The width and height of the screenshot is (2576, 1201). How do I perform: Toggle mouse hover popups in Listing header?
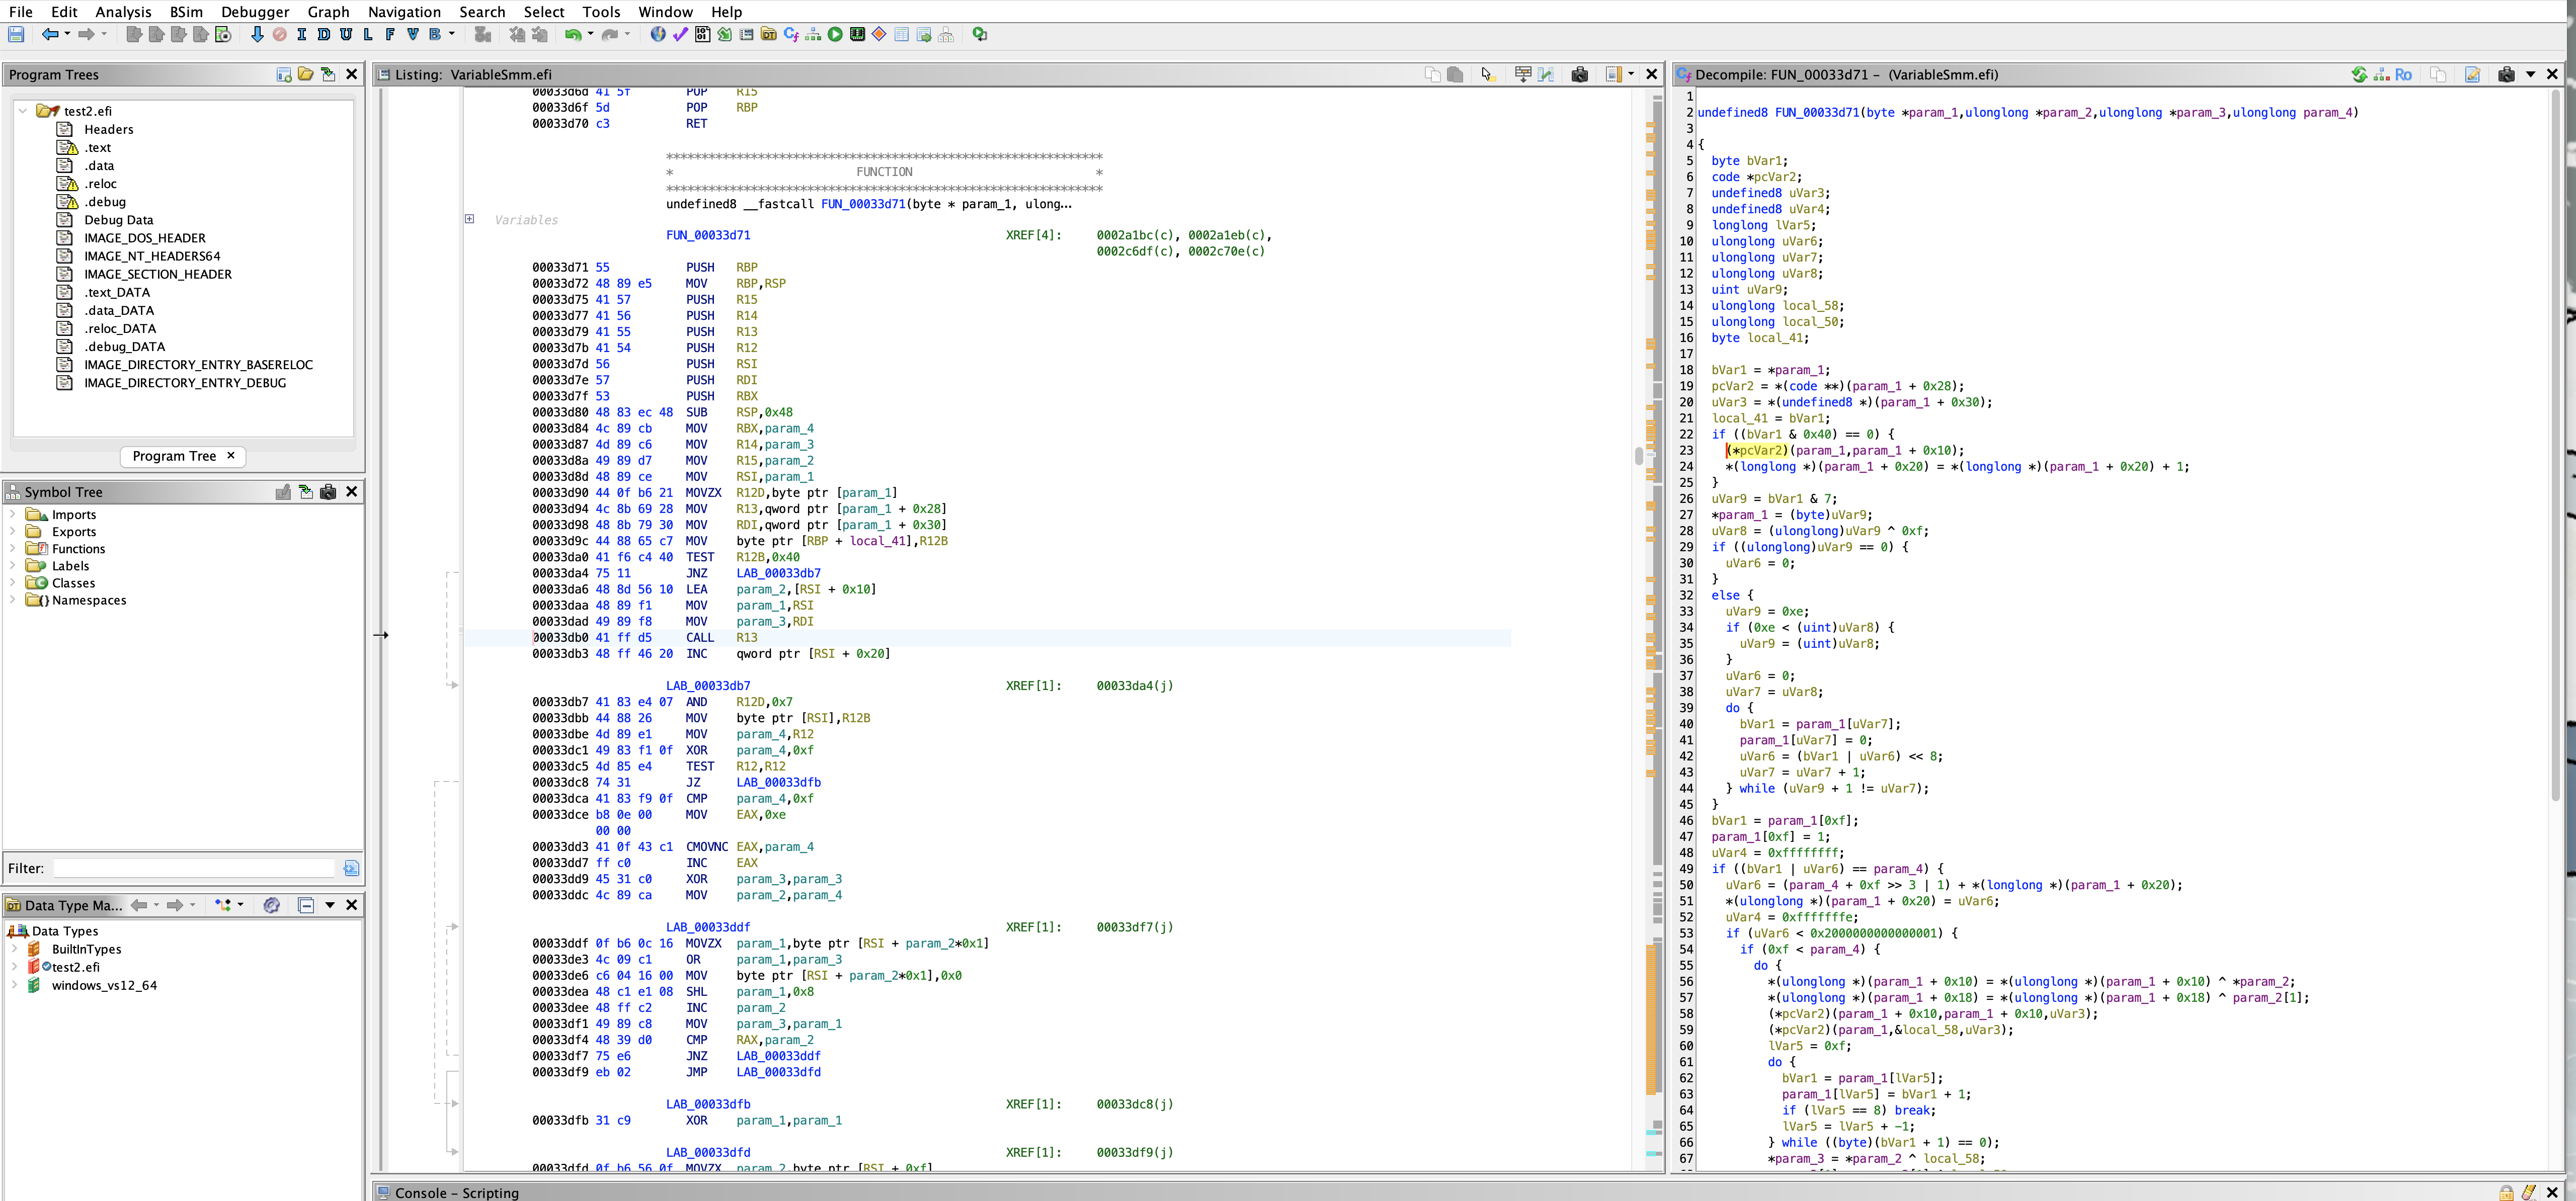pyautogui.click(x=1487, y=75)
